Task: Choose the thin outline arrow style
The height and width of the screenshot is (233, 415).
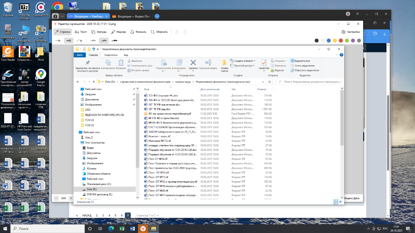Action: 58,40
